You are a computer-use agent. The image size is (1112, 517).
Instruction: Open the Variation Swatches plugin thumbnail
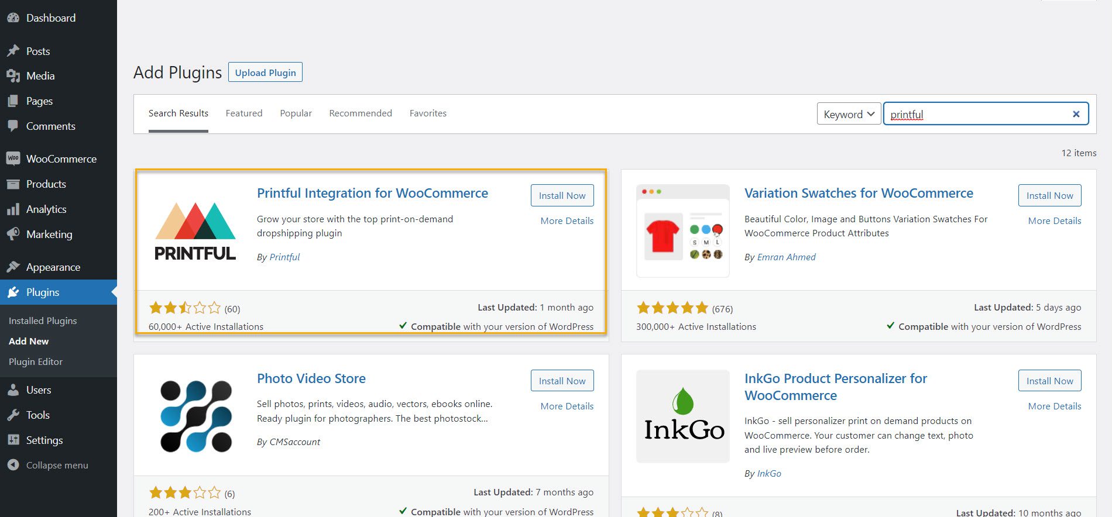point(683,231)
